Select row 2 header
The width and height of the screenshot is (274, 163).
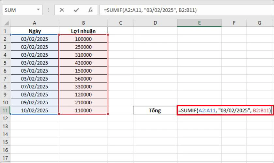pyautogui.click(x=5, y=39)
